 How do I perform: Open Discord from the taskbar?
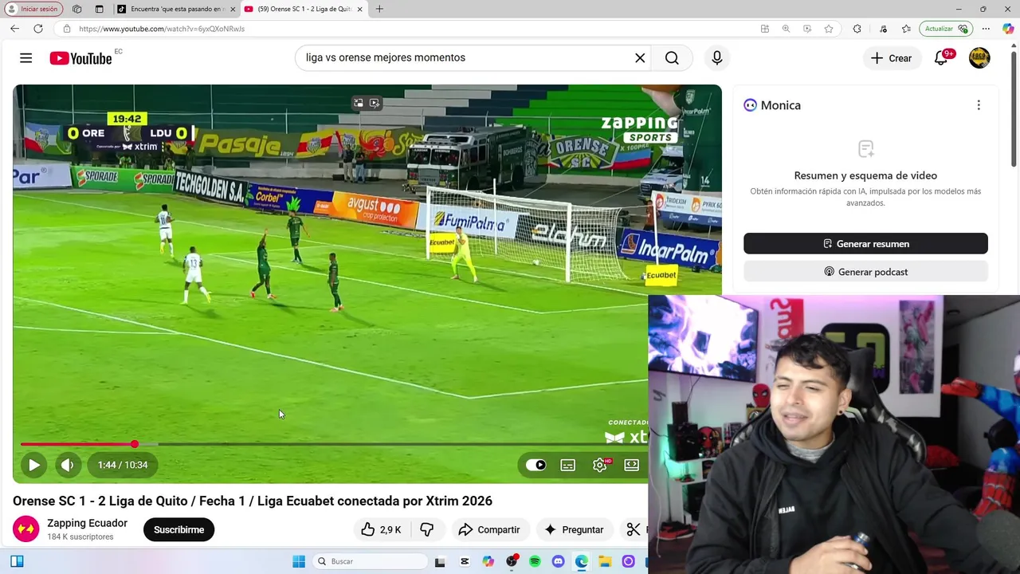coord(558,561)
